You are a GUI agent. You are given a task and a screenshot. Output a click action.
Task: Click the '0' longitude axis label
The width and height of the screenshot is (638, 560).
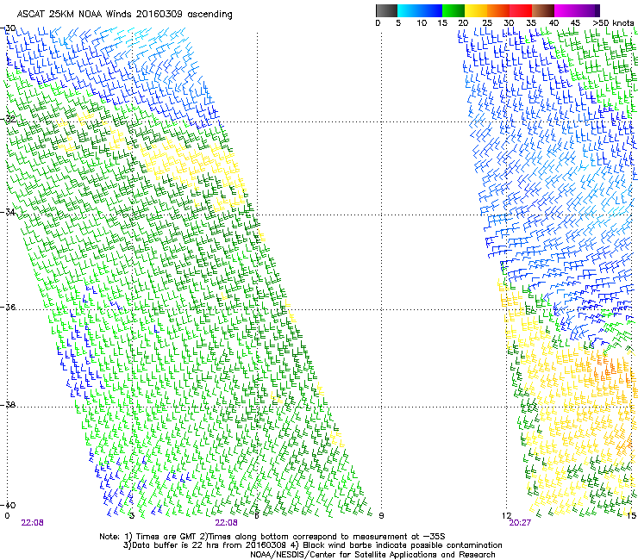(x=7, y=516)
